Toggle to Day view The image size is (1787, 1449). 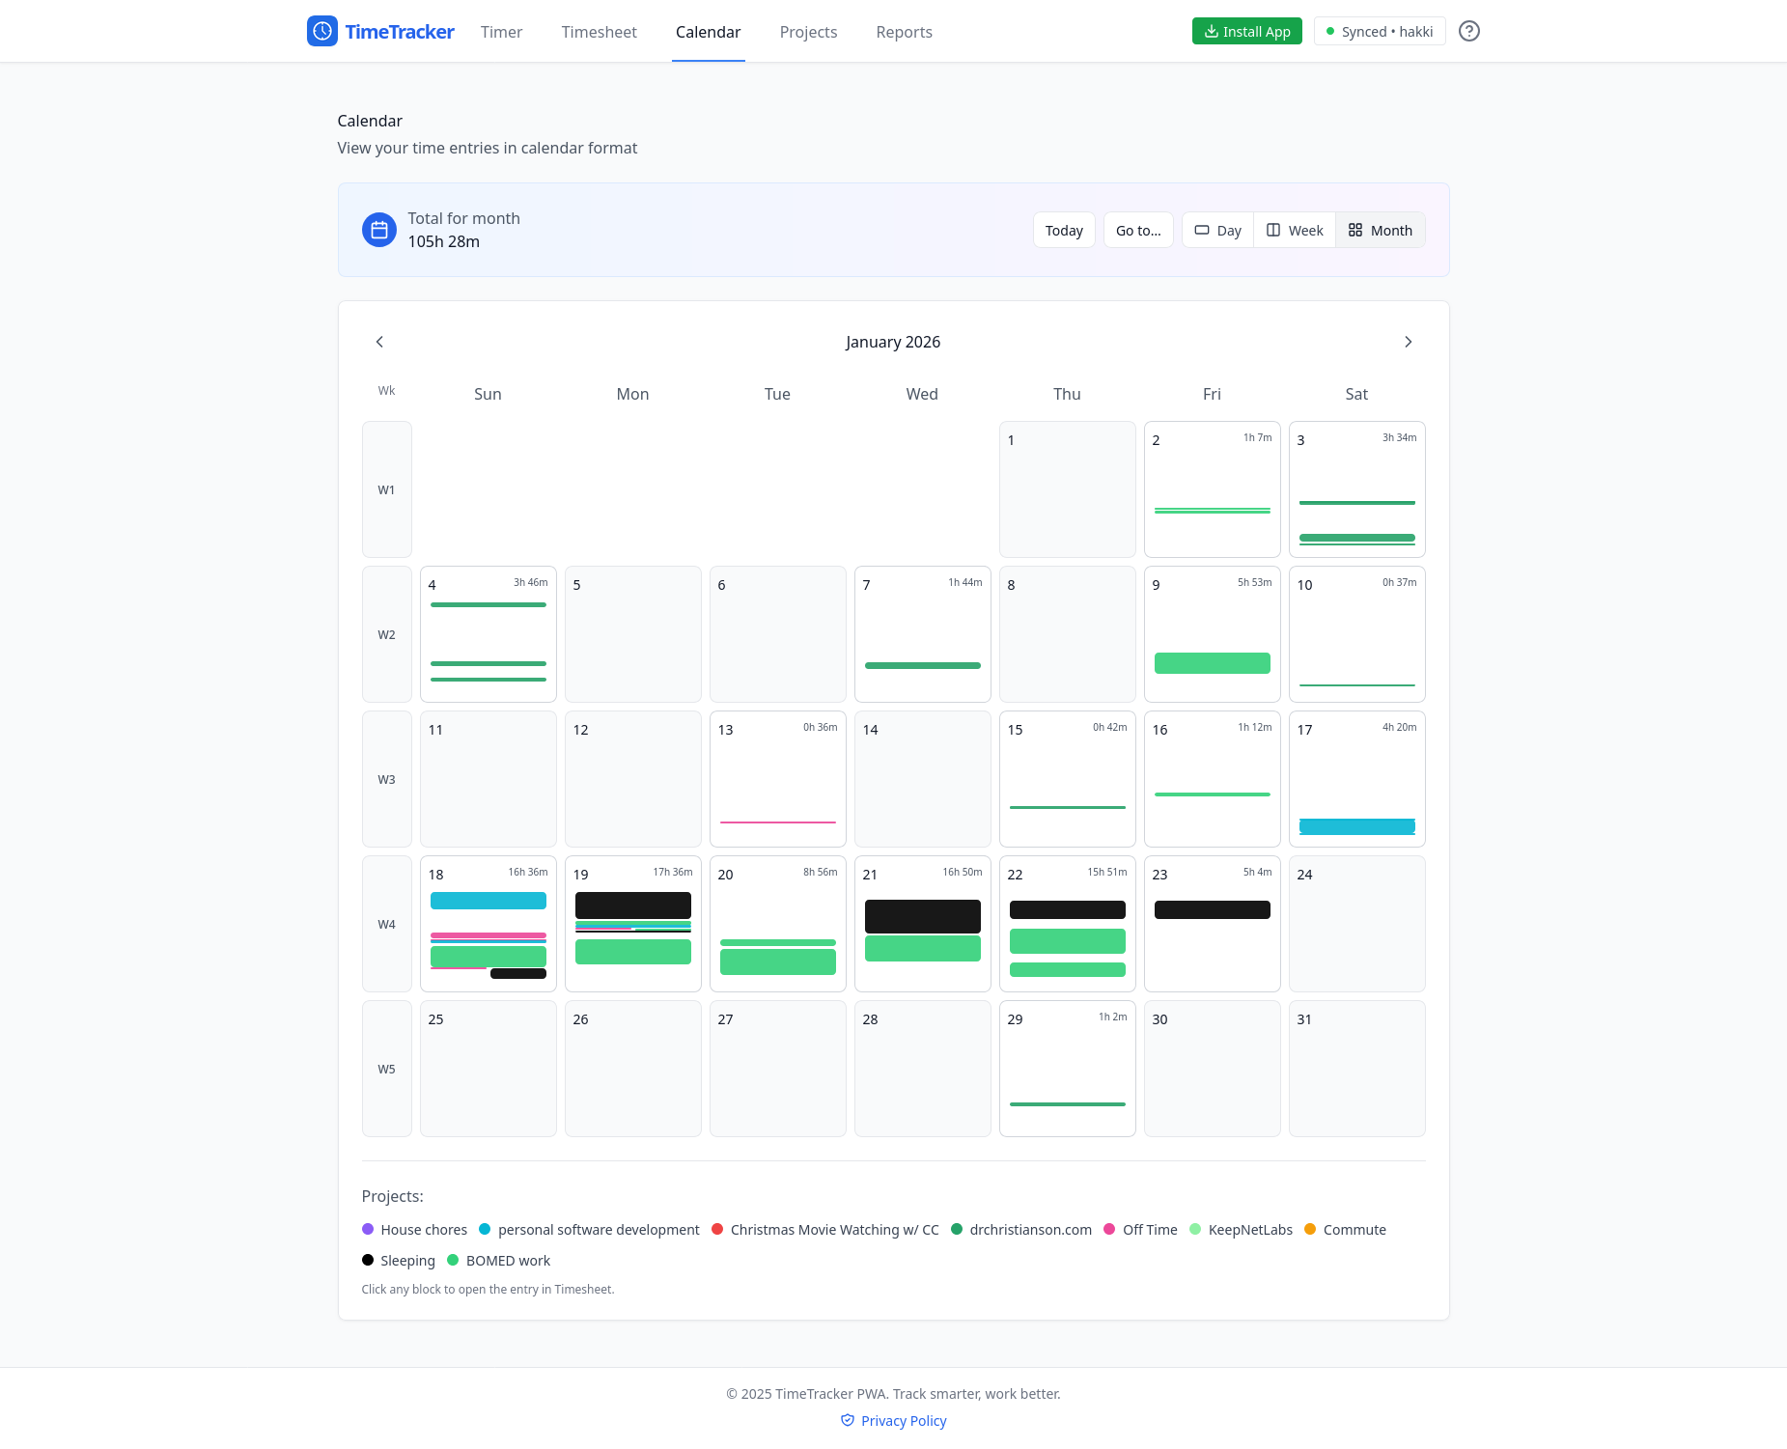point(1217,230)
